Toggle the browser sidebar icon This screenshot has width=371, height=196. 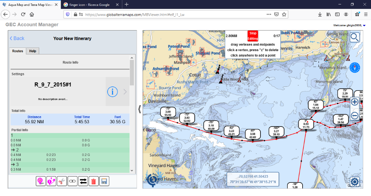(337, 14)
